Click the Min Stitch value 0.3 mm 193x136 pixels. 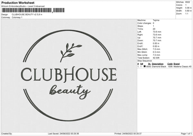pyautogui.click(x=156, y=52)
